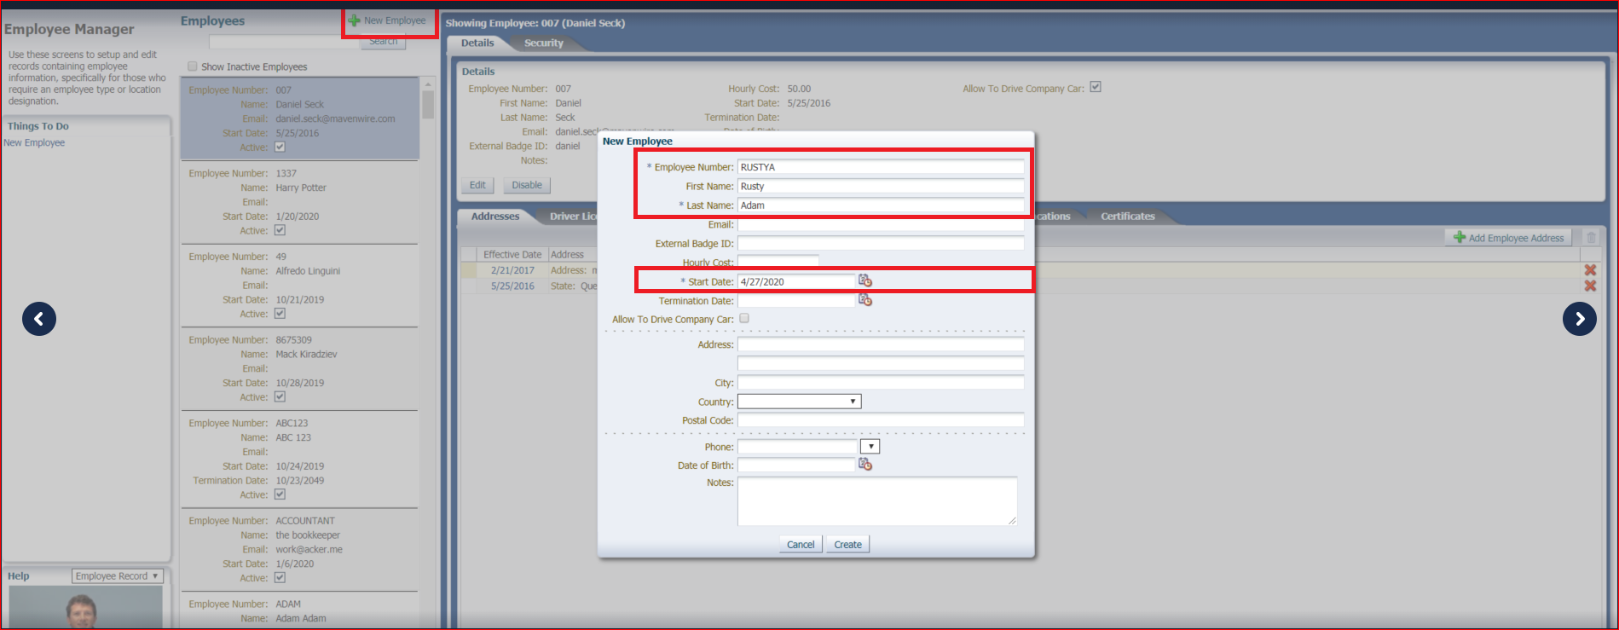Select Mack Kiradziev employee record
The width and height of the screenshot is (1619, 630).
(299, 368)
